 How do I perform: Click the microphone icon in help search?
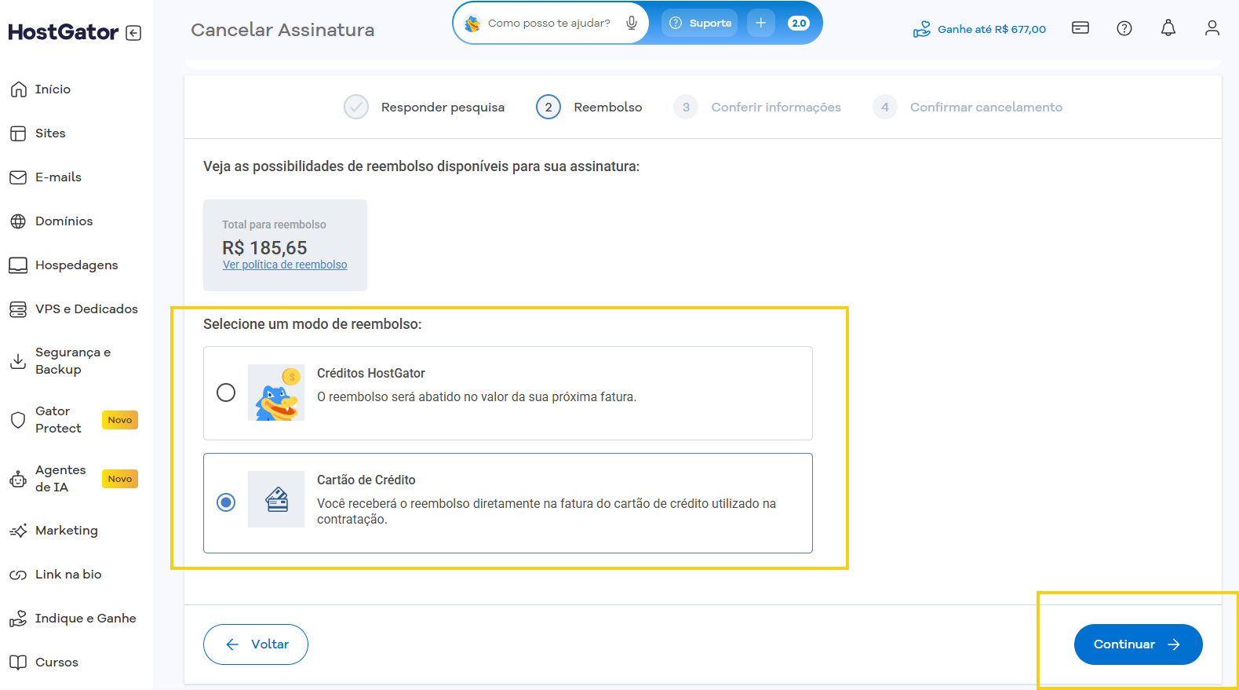tap(632, 23)
